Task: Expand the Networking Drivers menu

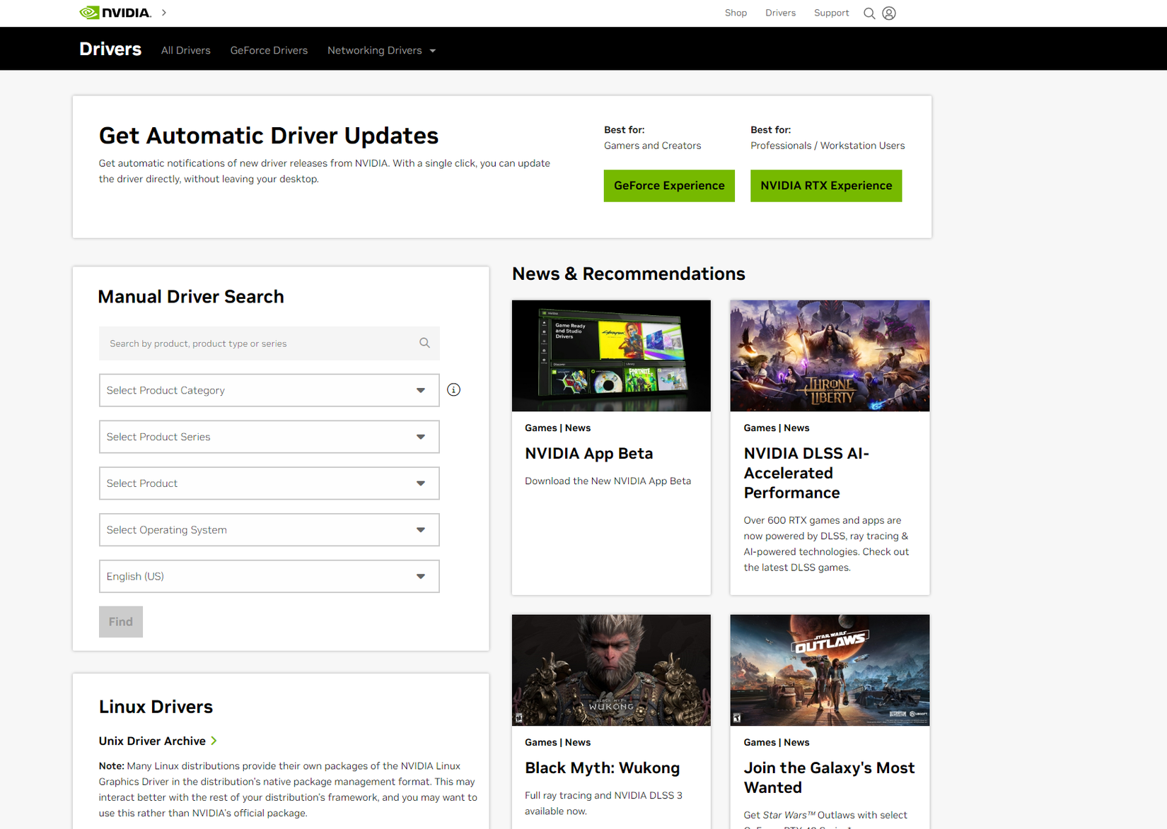Action: click(381, 50)
